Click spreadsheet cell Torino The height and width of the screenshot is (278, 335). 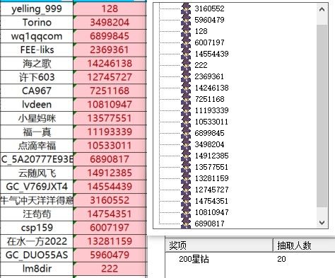point(37,23)
